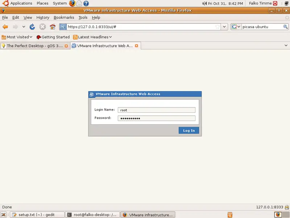Select VMware Infrastructure taskbar button
The image size is (290, 218).
tap(148, 215)
